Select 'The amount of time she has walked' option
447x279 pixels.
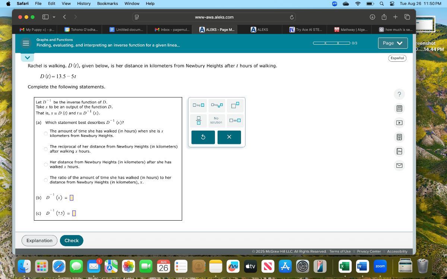coord(46,134)
